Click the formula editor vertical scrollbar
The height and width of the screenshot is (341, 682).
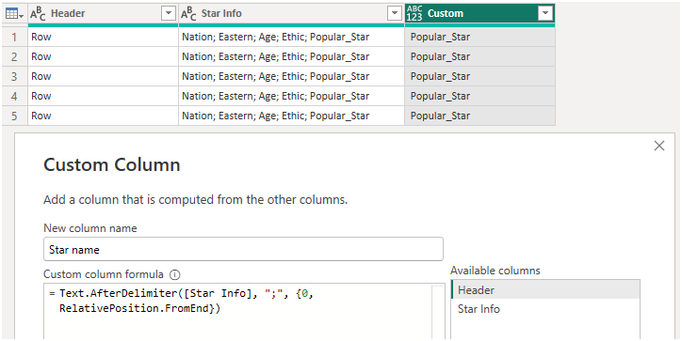pos(438,312)
